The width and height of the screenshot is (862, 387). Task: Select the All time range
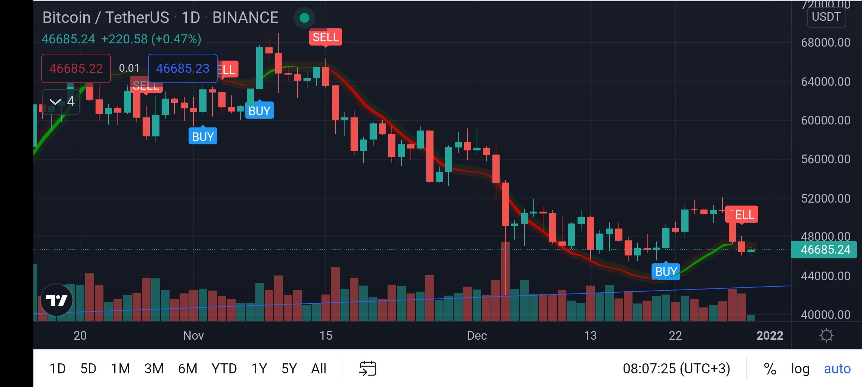coord(319,369)
